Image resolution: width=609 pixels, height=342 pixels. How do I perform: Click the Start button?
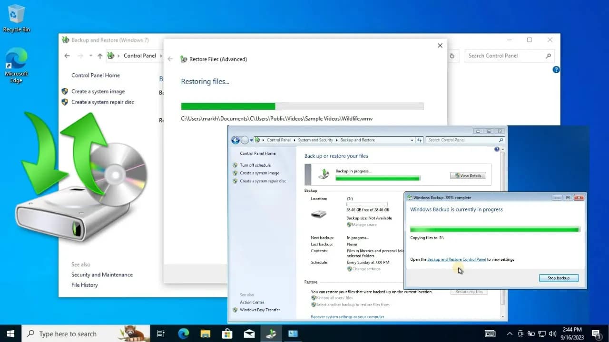tap(10, 333)
